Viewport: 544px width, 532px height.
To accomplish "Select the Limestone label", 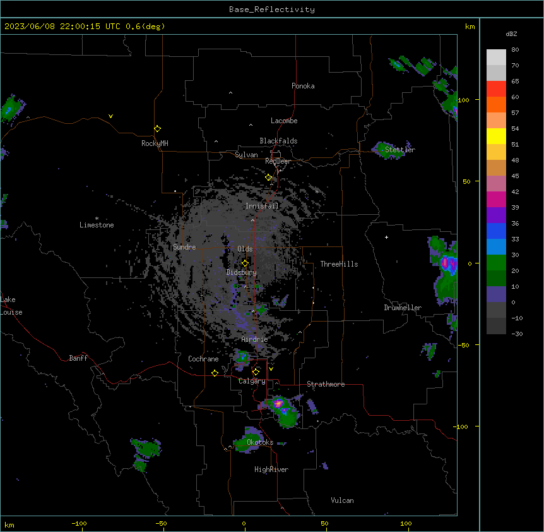I will click(97, 225).
